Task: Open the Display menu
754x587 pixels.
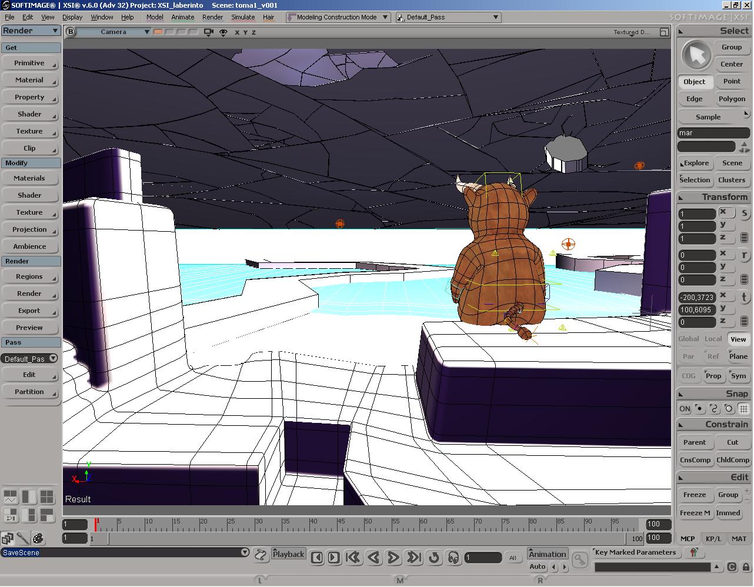Action: pos(72,17)
